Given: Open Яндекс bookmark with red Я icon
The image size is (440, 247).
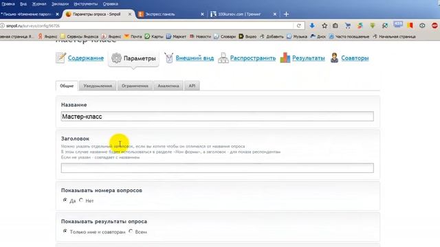Looking at the screenshot, I should [x=47, y=36].
